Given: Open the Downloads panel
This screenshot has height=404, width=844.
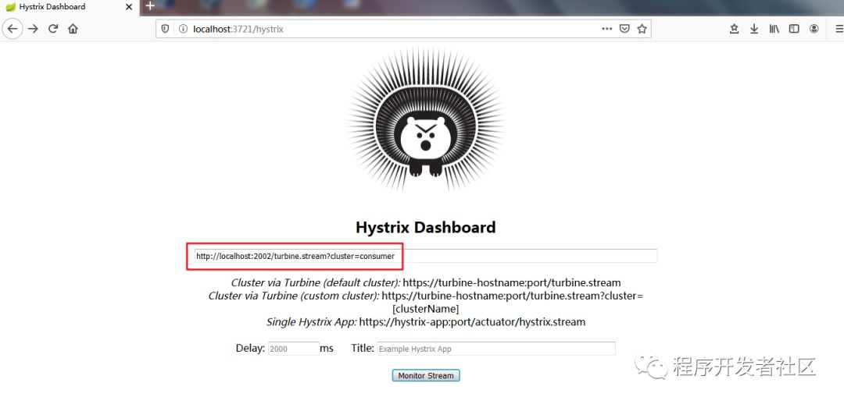Looking at the screenshot, I should click(754, 29).
